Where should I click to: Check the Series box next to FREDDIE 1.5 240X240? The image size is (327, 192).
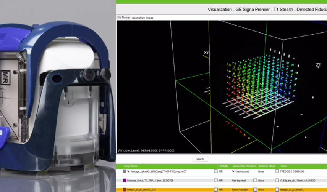[x=277, y=171]
